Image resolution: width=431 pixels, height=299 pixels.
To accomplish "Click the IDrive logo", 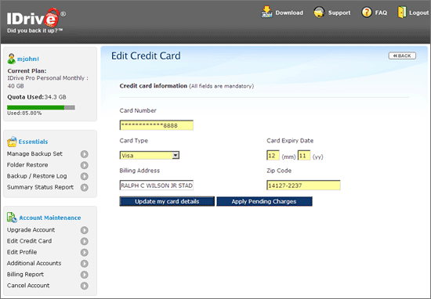I will point(36,18).
